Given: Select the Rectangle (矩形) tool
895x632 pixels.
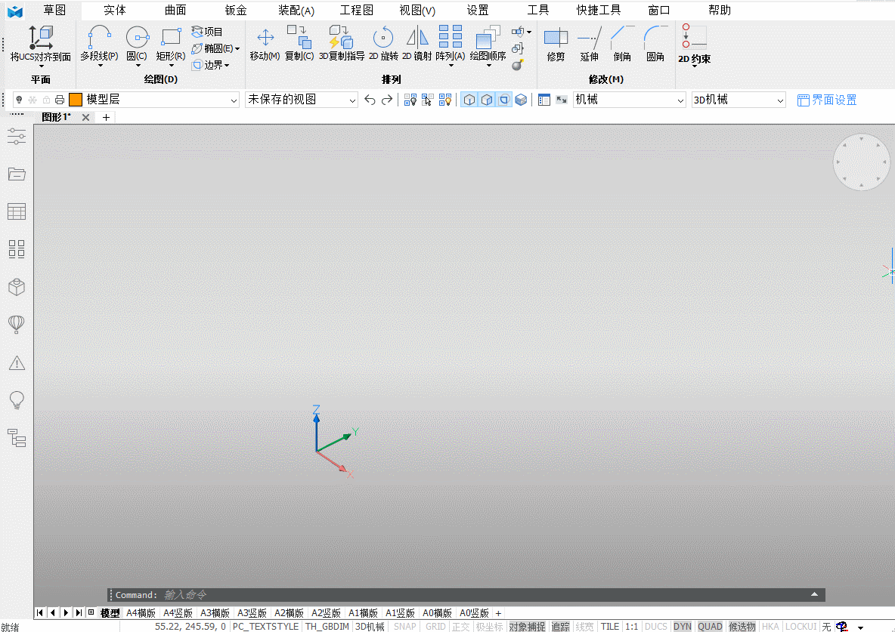Looking at the screenshot, I should pos(171,43).
